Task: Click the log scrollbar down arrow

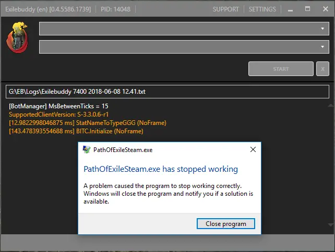Action: 330,225
